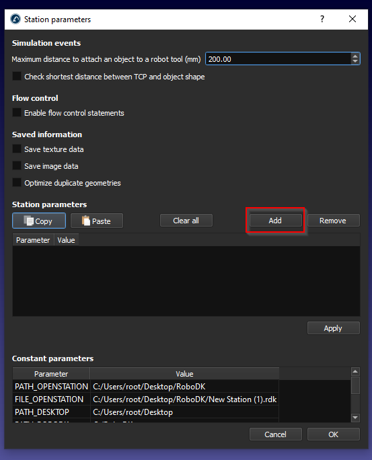Tick the Save image data checkbox
Viewport: 372px width, 460px height.
pos(17,165)
